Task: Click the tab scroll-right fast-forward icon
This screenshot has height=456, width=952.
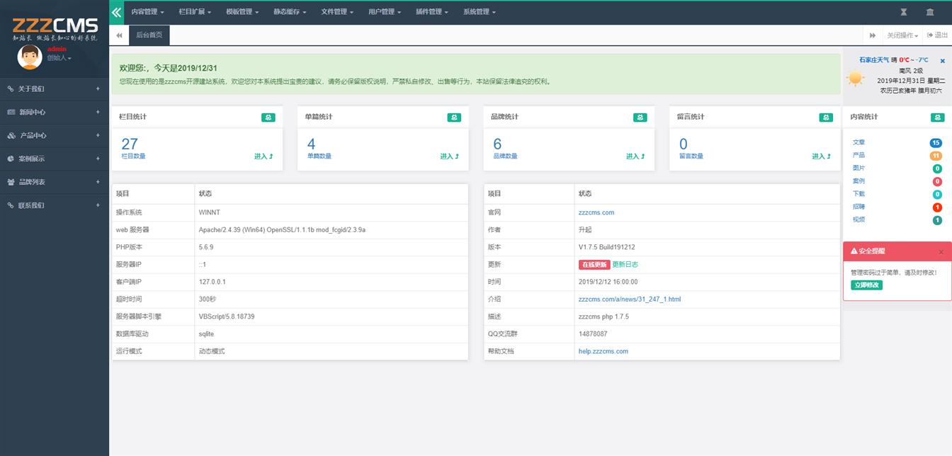Action: click(873, 35)
